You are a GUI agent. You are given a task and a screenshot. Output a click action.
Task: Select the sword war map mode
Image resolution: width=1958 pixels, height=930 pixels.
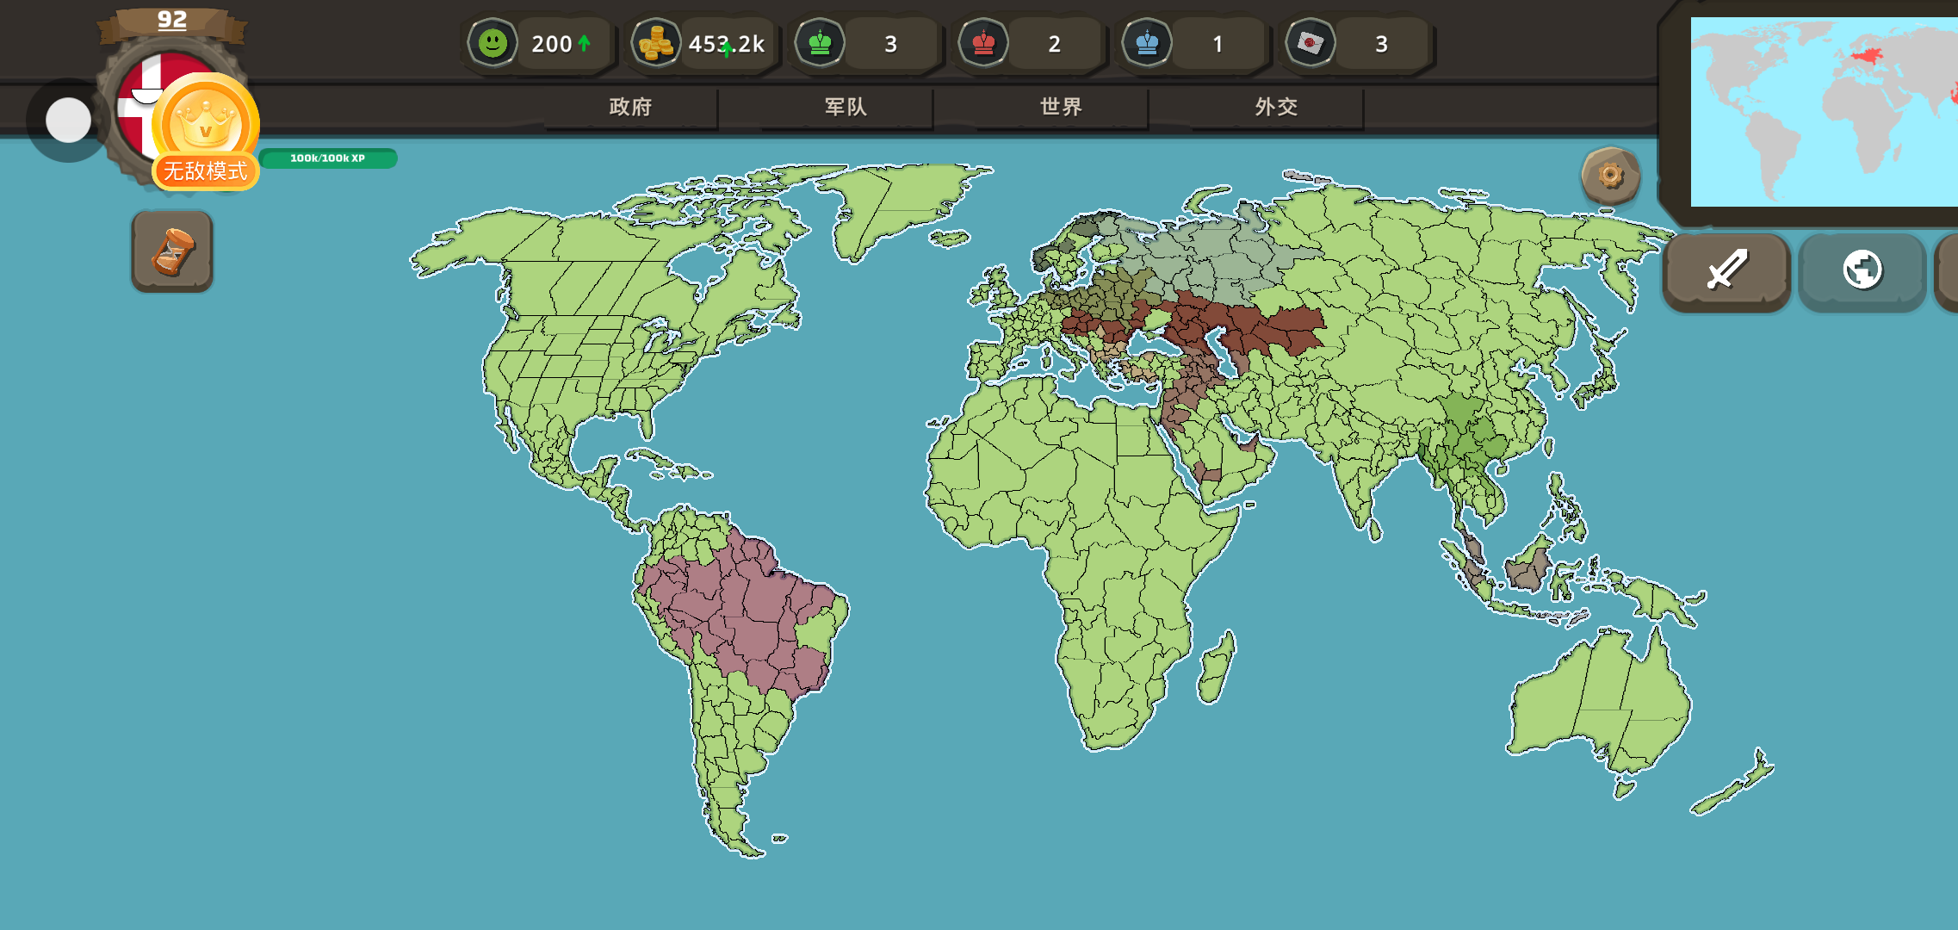(x=1726, y=270)
